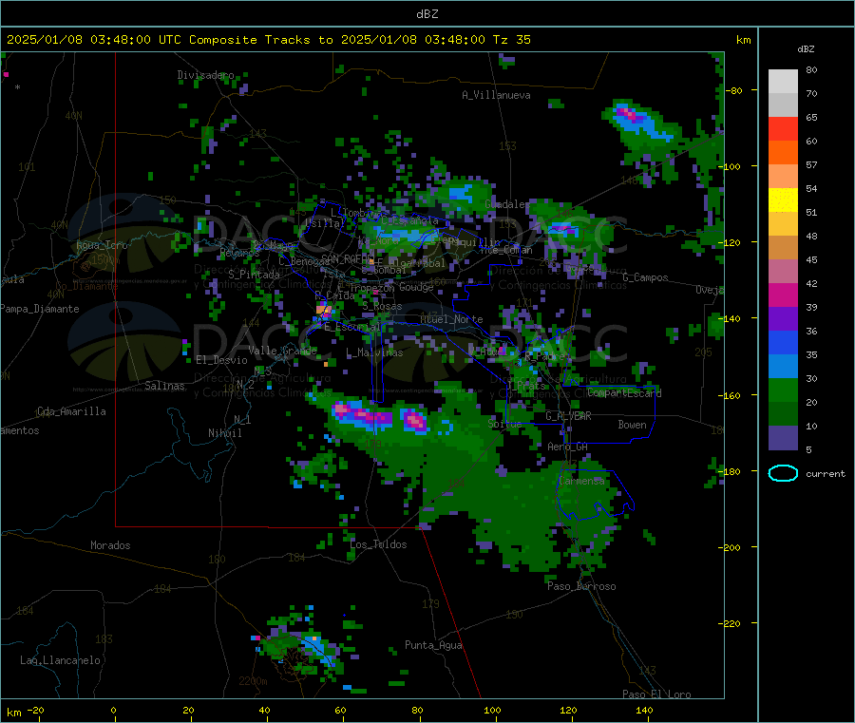Click the '-220' km tick on right axis
Image resolution: width=855 pixels, height=723 pixels.
click(731, 624)
